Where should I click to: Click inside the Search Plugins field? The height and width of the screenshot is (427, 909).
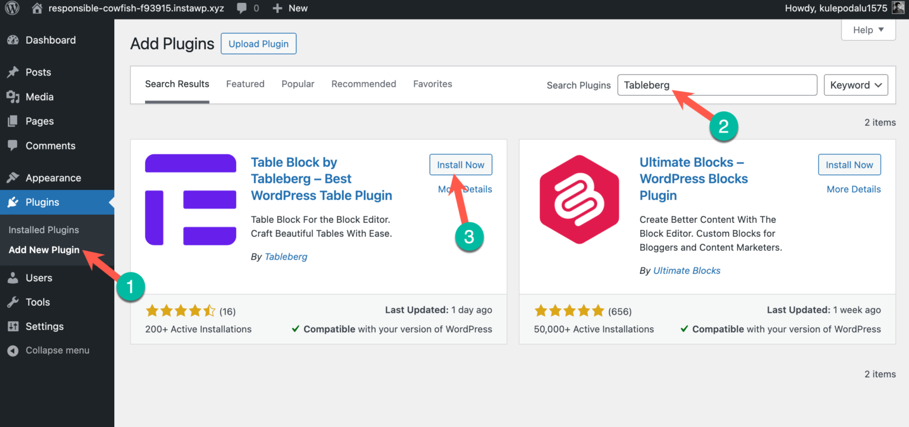tap(717, 85)
